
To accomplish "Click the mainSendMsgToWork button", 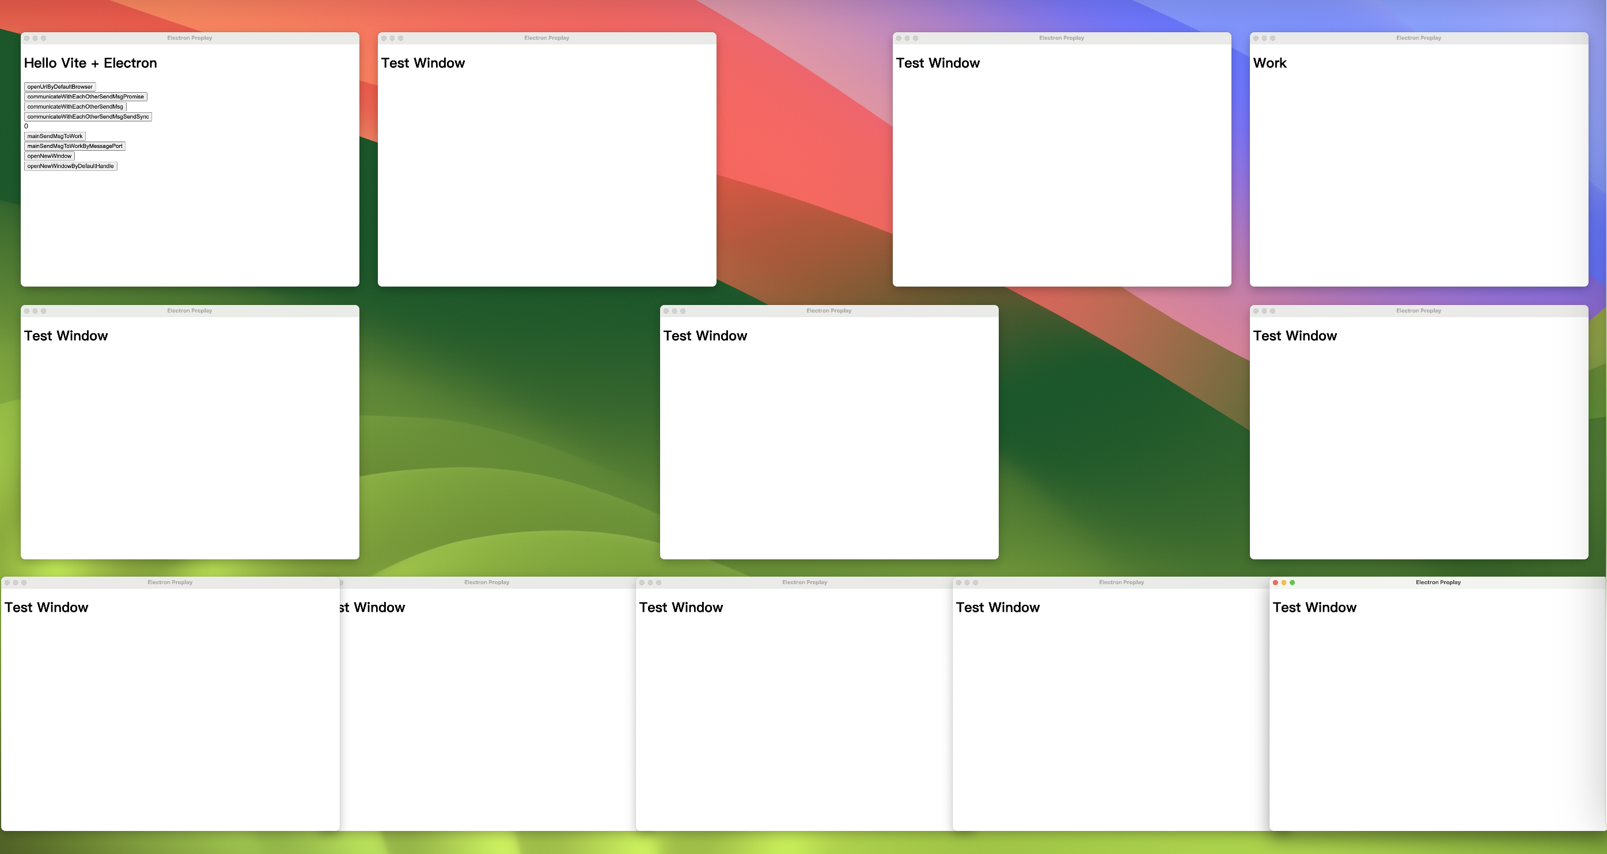I will [55, 136].
